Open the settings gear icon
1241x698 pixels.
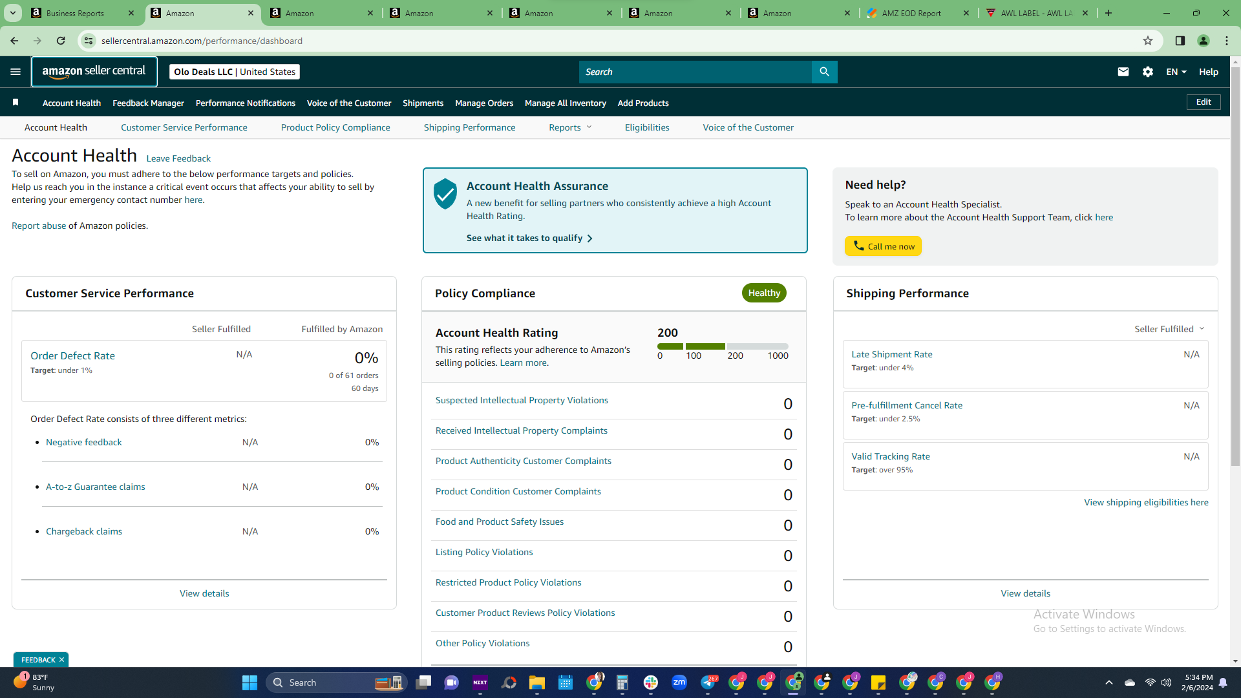click(x=1148, y=72)
